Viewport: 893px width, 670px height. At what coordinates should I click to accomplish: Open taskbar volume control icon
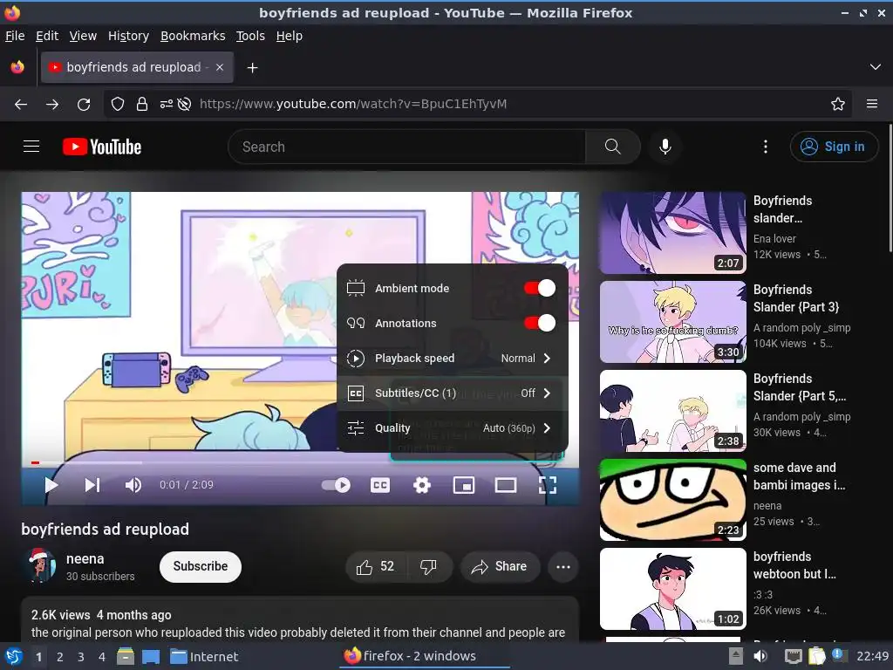click(760, 656)
